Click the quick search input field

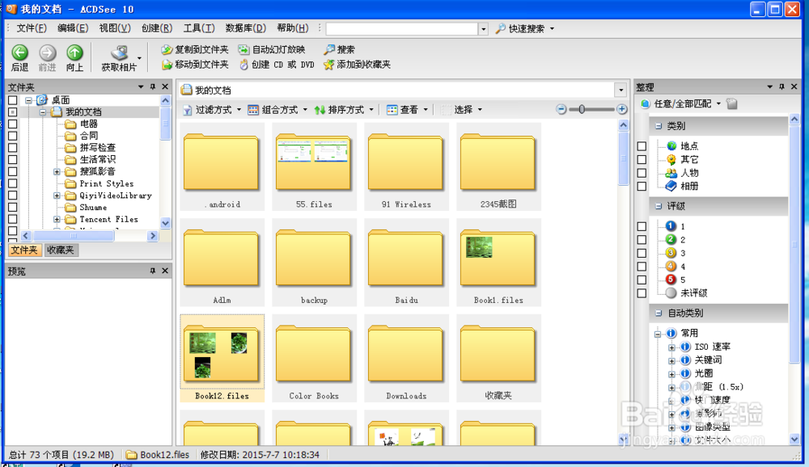click(402, 28)
